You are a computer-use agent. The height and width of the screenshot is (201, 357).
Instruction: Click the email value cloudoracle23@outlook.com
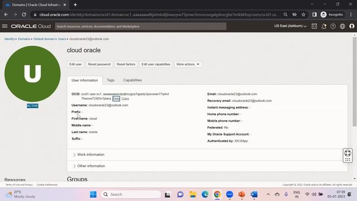pyautogui.click(x=237, y=94)
